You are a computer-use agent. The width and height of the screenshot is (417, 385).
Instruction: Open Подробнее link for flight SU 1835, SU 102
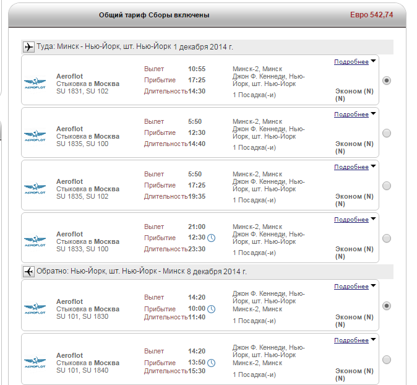pos(351,167)
